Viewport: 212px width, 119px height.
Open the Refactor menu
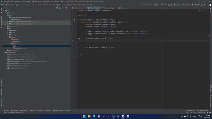(34, 2)
